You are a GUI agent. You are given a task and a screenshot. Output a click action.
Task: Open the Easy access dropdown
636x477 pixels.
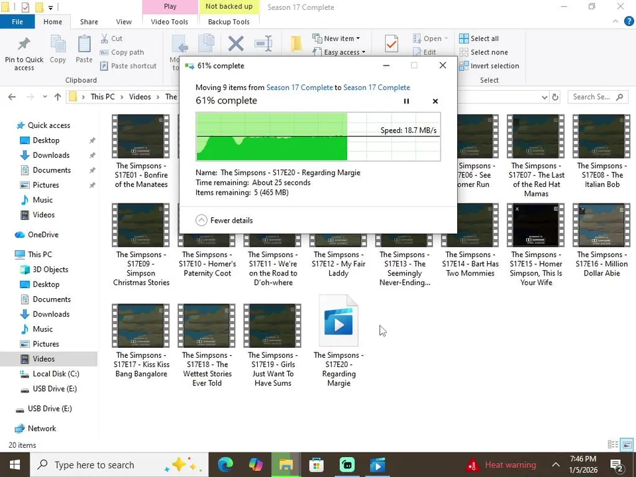339,52
